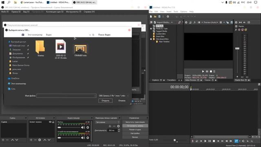Move selected source down in Sources panel
Screen dimensions: 261x147
click(x=49, y=140)
